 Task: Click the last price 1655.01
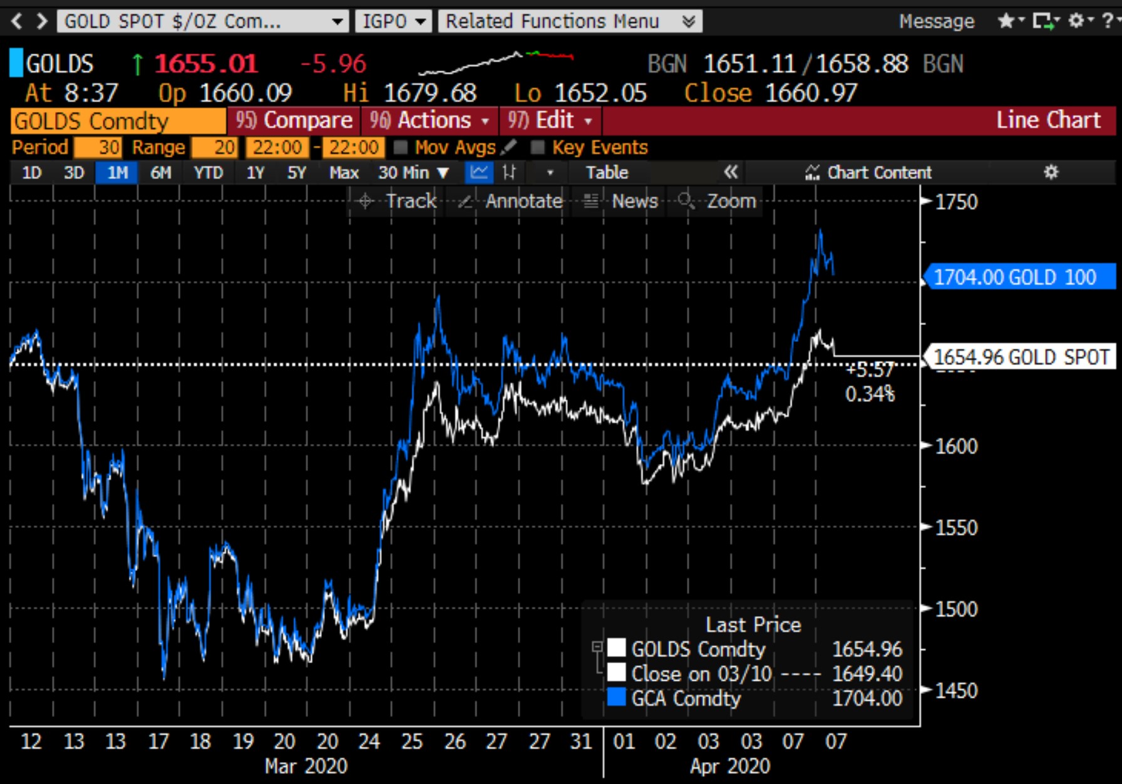click(206, 64)
